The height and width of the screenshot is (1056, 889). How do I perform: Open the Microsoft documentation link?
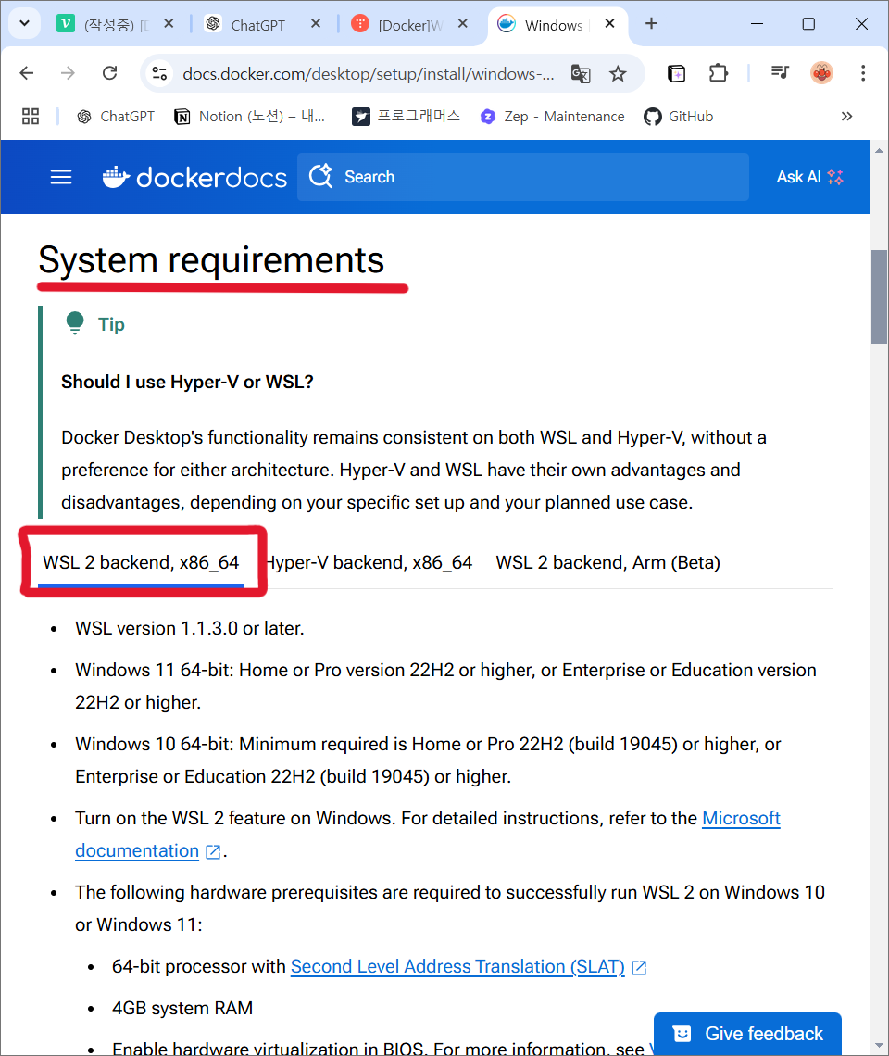pyautogui.click(x=741, y=818)
